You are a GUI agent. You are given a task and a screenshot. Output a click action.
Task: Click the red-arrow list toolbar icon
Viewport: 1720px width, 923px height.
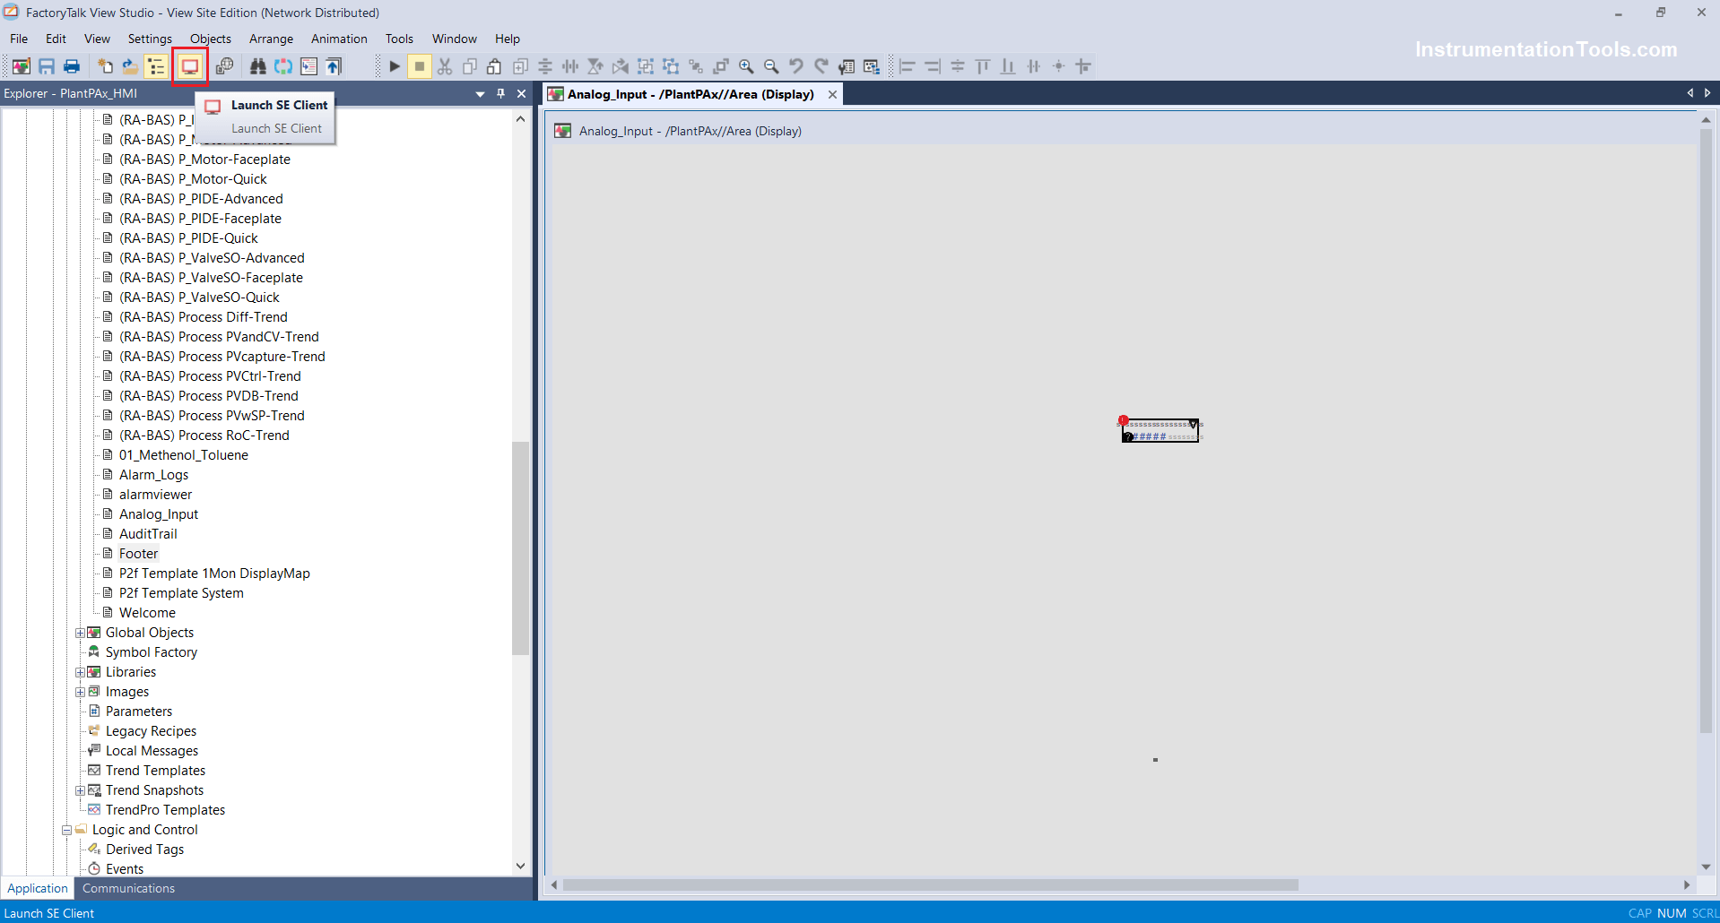point(308,66)
